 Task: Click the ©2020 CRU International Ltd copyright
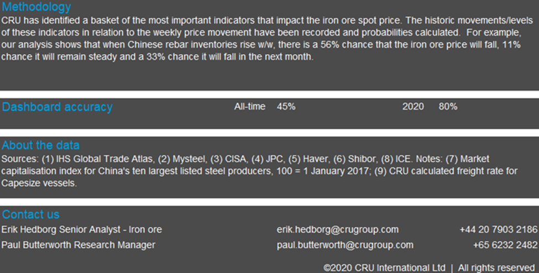[384, 267]
